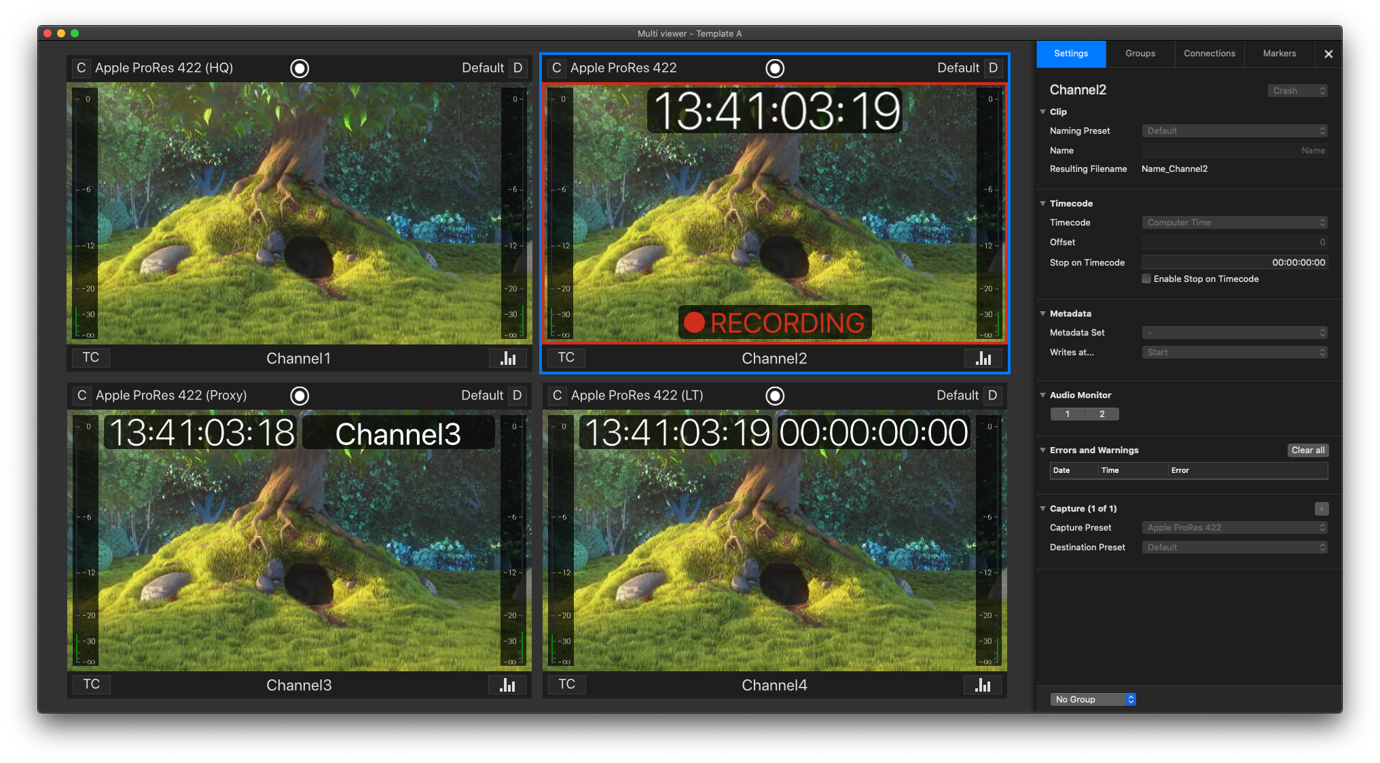Toggle Channel3 TC timecode overlay
The width and height of the screenshot is (1380, 763).
[x=92, y=685]
